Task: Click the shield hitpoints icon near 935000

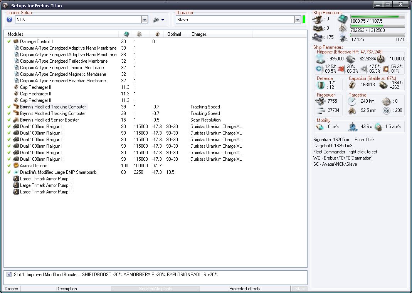Action: coord(321,59)
